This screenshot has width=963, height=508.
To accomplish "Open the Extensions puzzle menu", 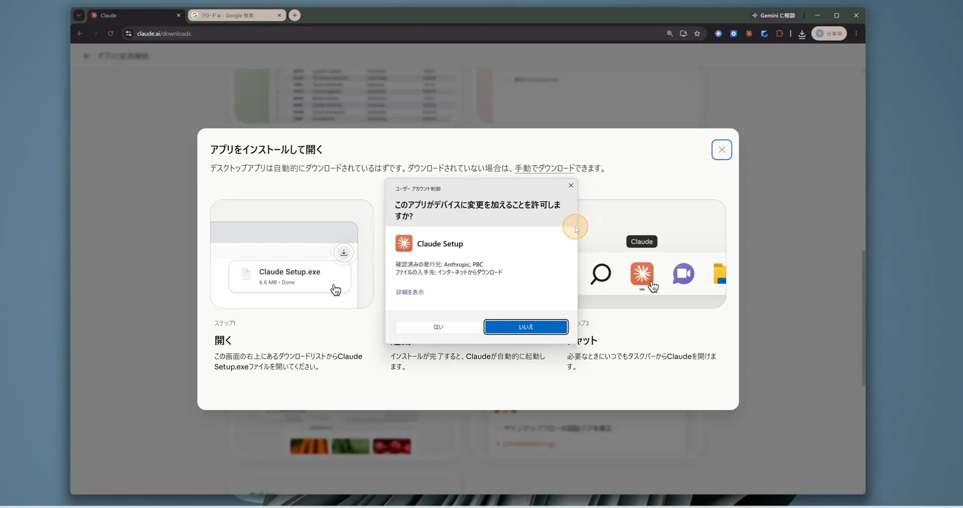I will 779,34.
